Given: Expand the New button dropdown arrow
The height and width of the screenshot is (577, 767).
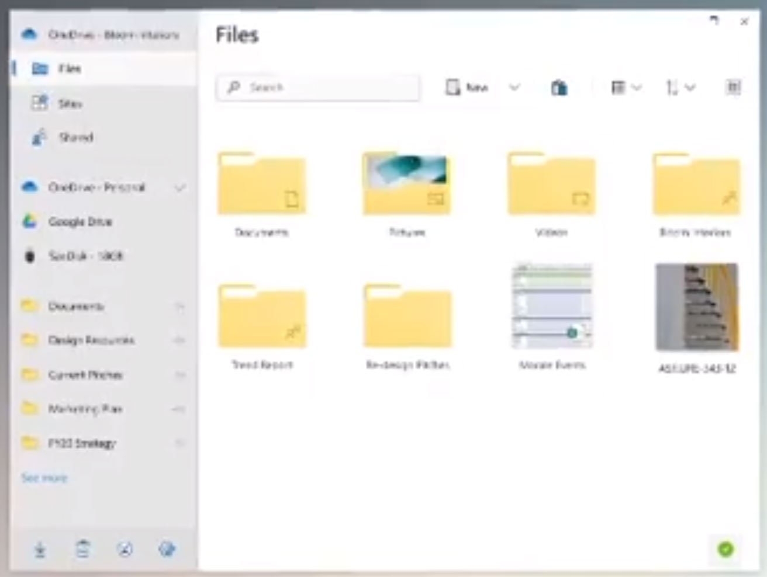Looking at the screenshot, I should click(514, 88).
